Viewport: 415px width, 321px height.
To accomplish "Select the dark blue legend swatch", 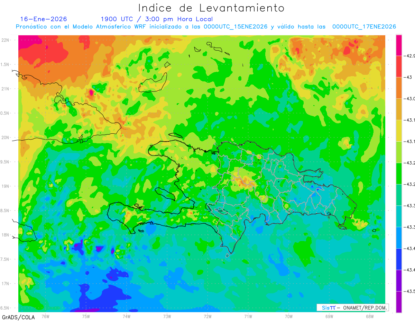I will (x=399, y=259).
